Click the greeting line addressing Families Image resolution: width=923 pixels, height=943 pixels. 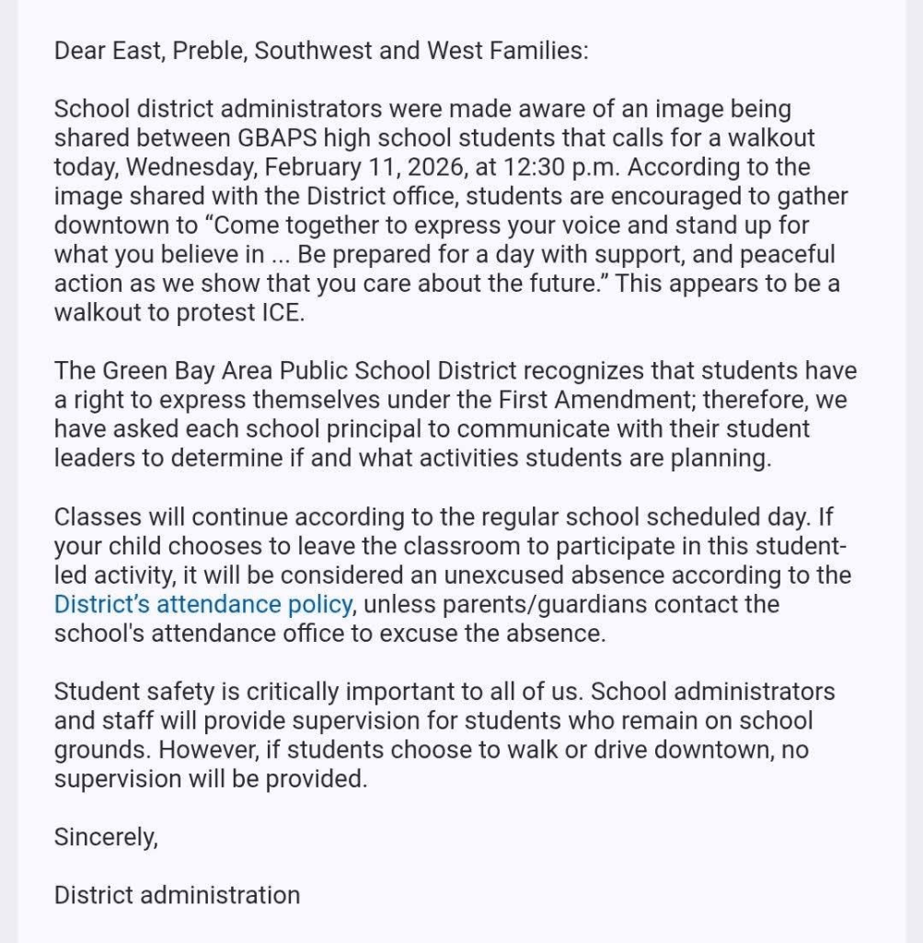(320, 51)
